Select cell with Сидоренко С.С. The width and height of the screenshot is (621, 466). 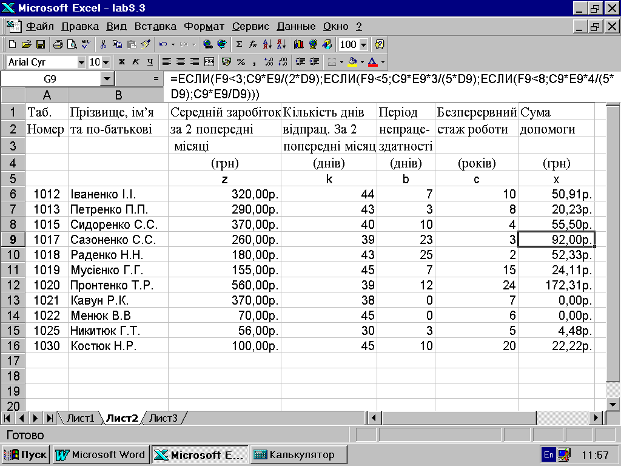coord(118,225)
